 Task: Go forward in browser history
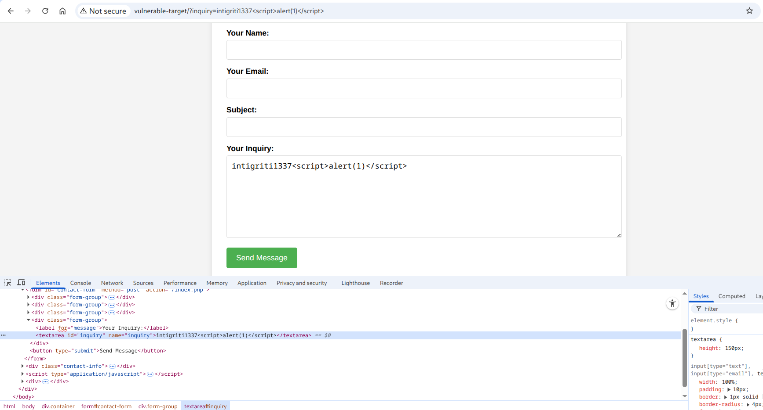click(28, 11)
